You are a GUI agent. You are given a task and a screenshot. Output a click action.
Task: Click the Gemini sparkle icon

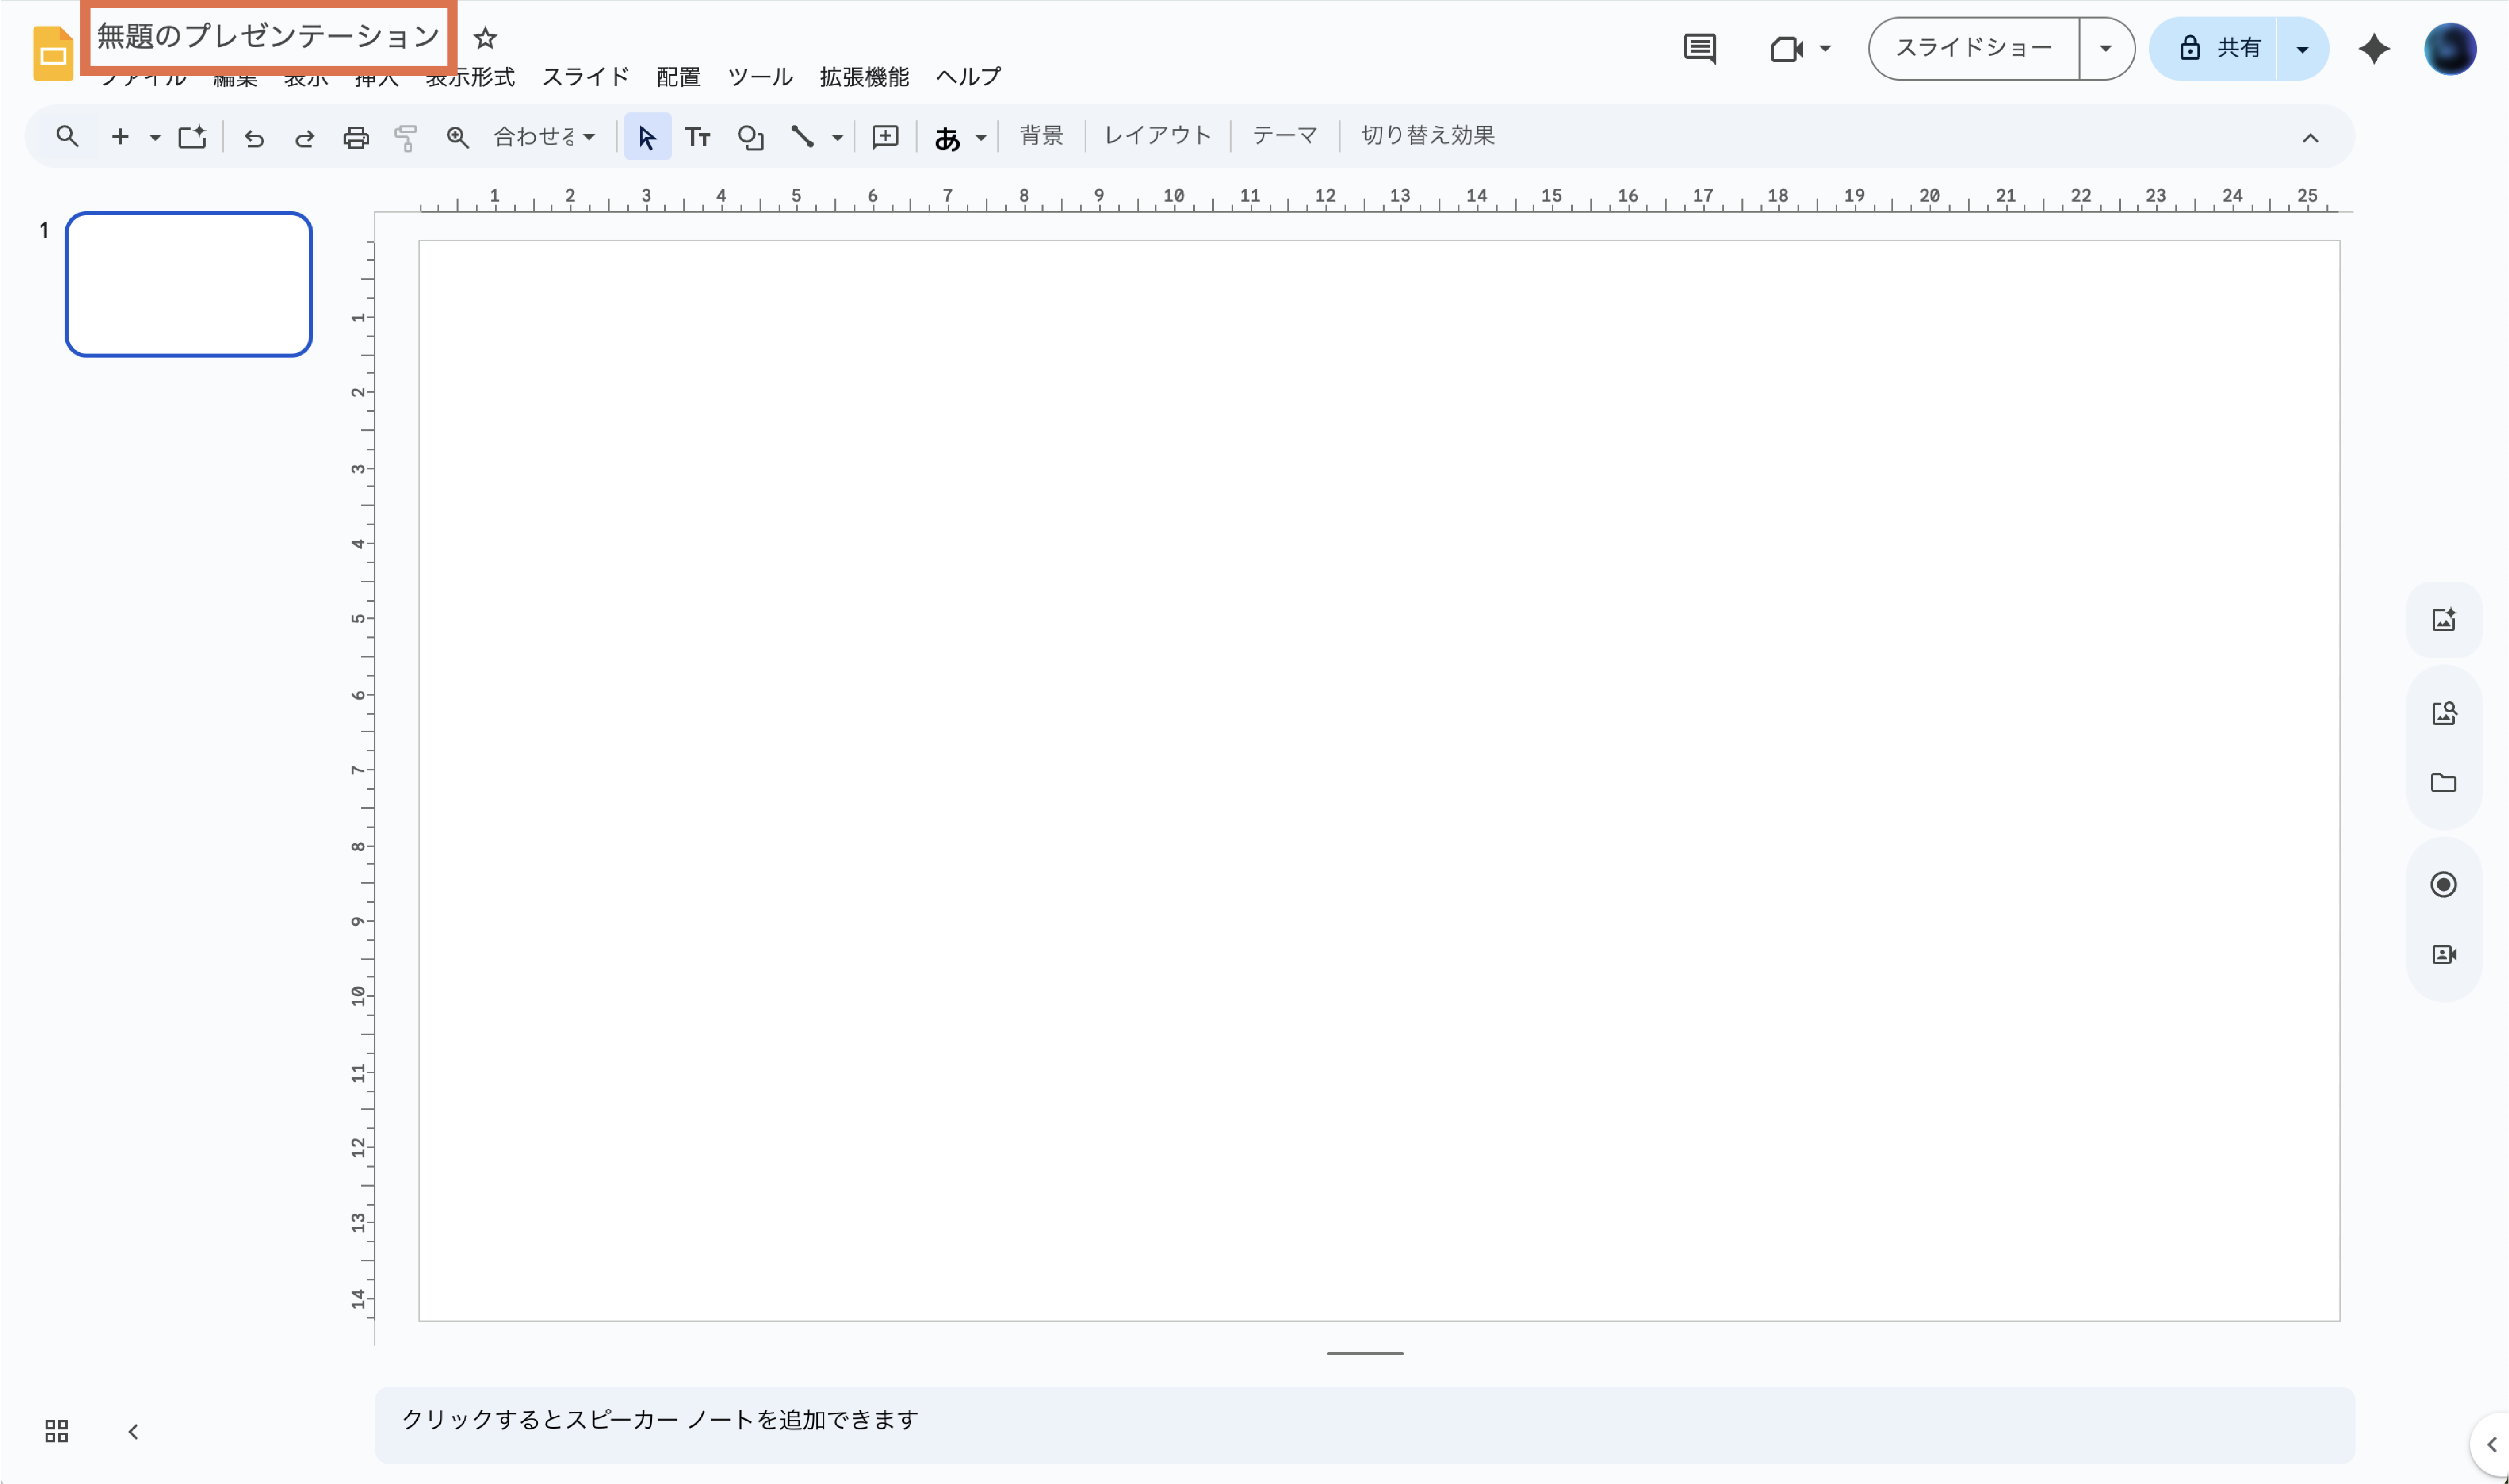[x=2374, y=48]
